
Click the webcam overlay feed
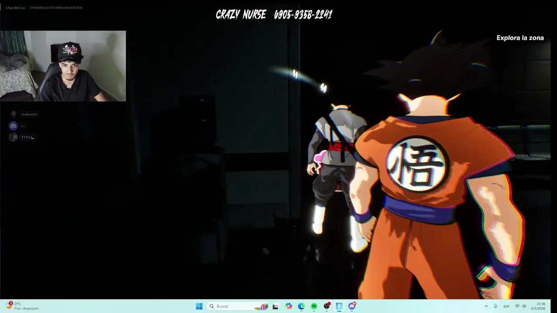63,66
